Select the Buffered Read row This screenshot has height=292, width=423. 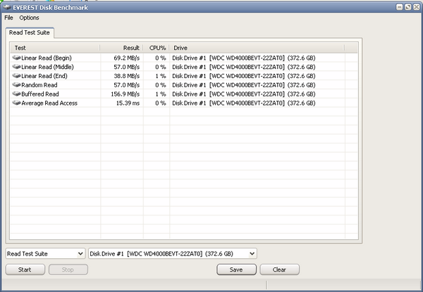coord(184,94)
